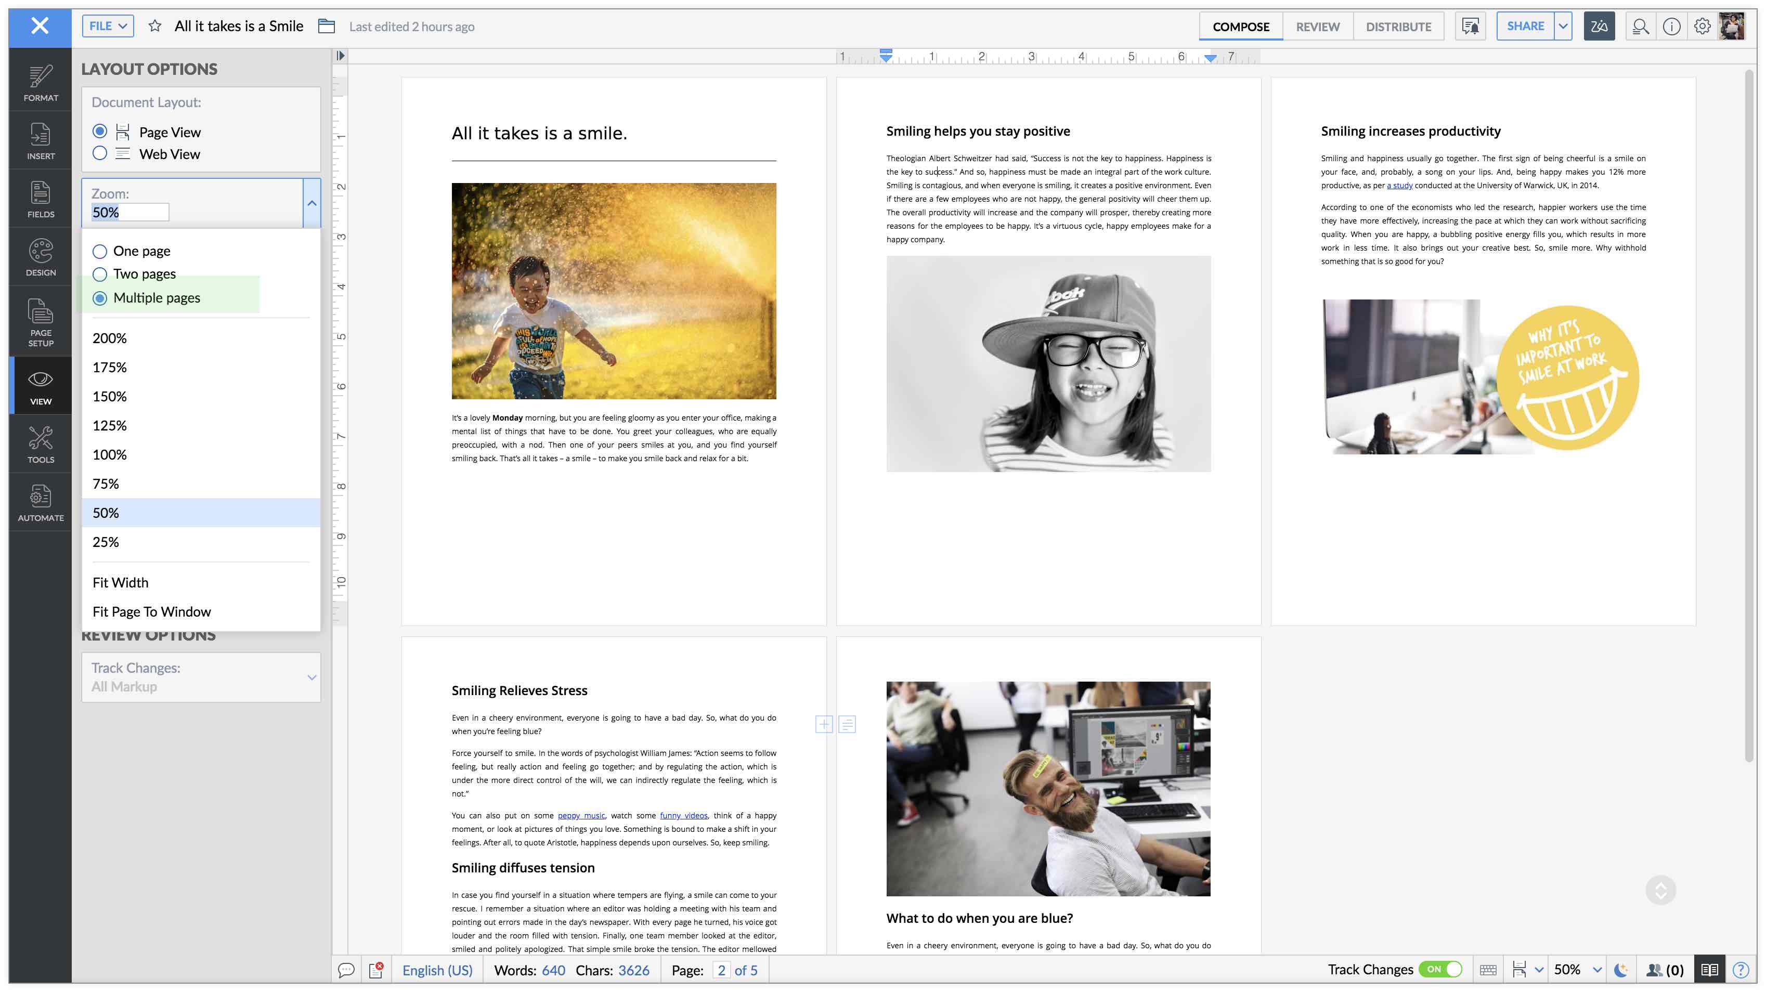Image resolution: width=1766 pixels, height=992 pixels.
Task: Open keyboard shortcuts from status bar
Action: (x=1488, y=969)
